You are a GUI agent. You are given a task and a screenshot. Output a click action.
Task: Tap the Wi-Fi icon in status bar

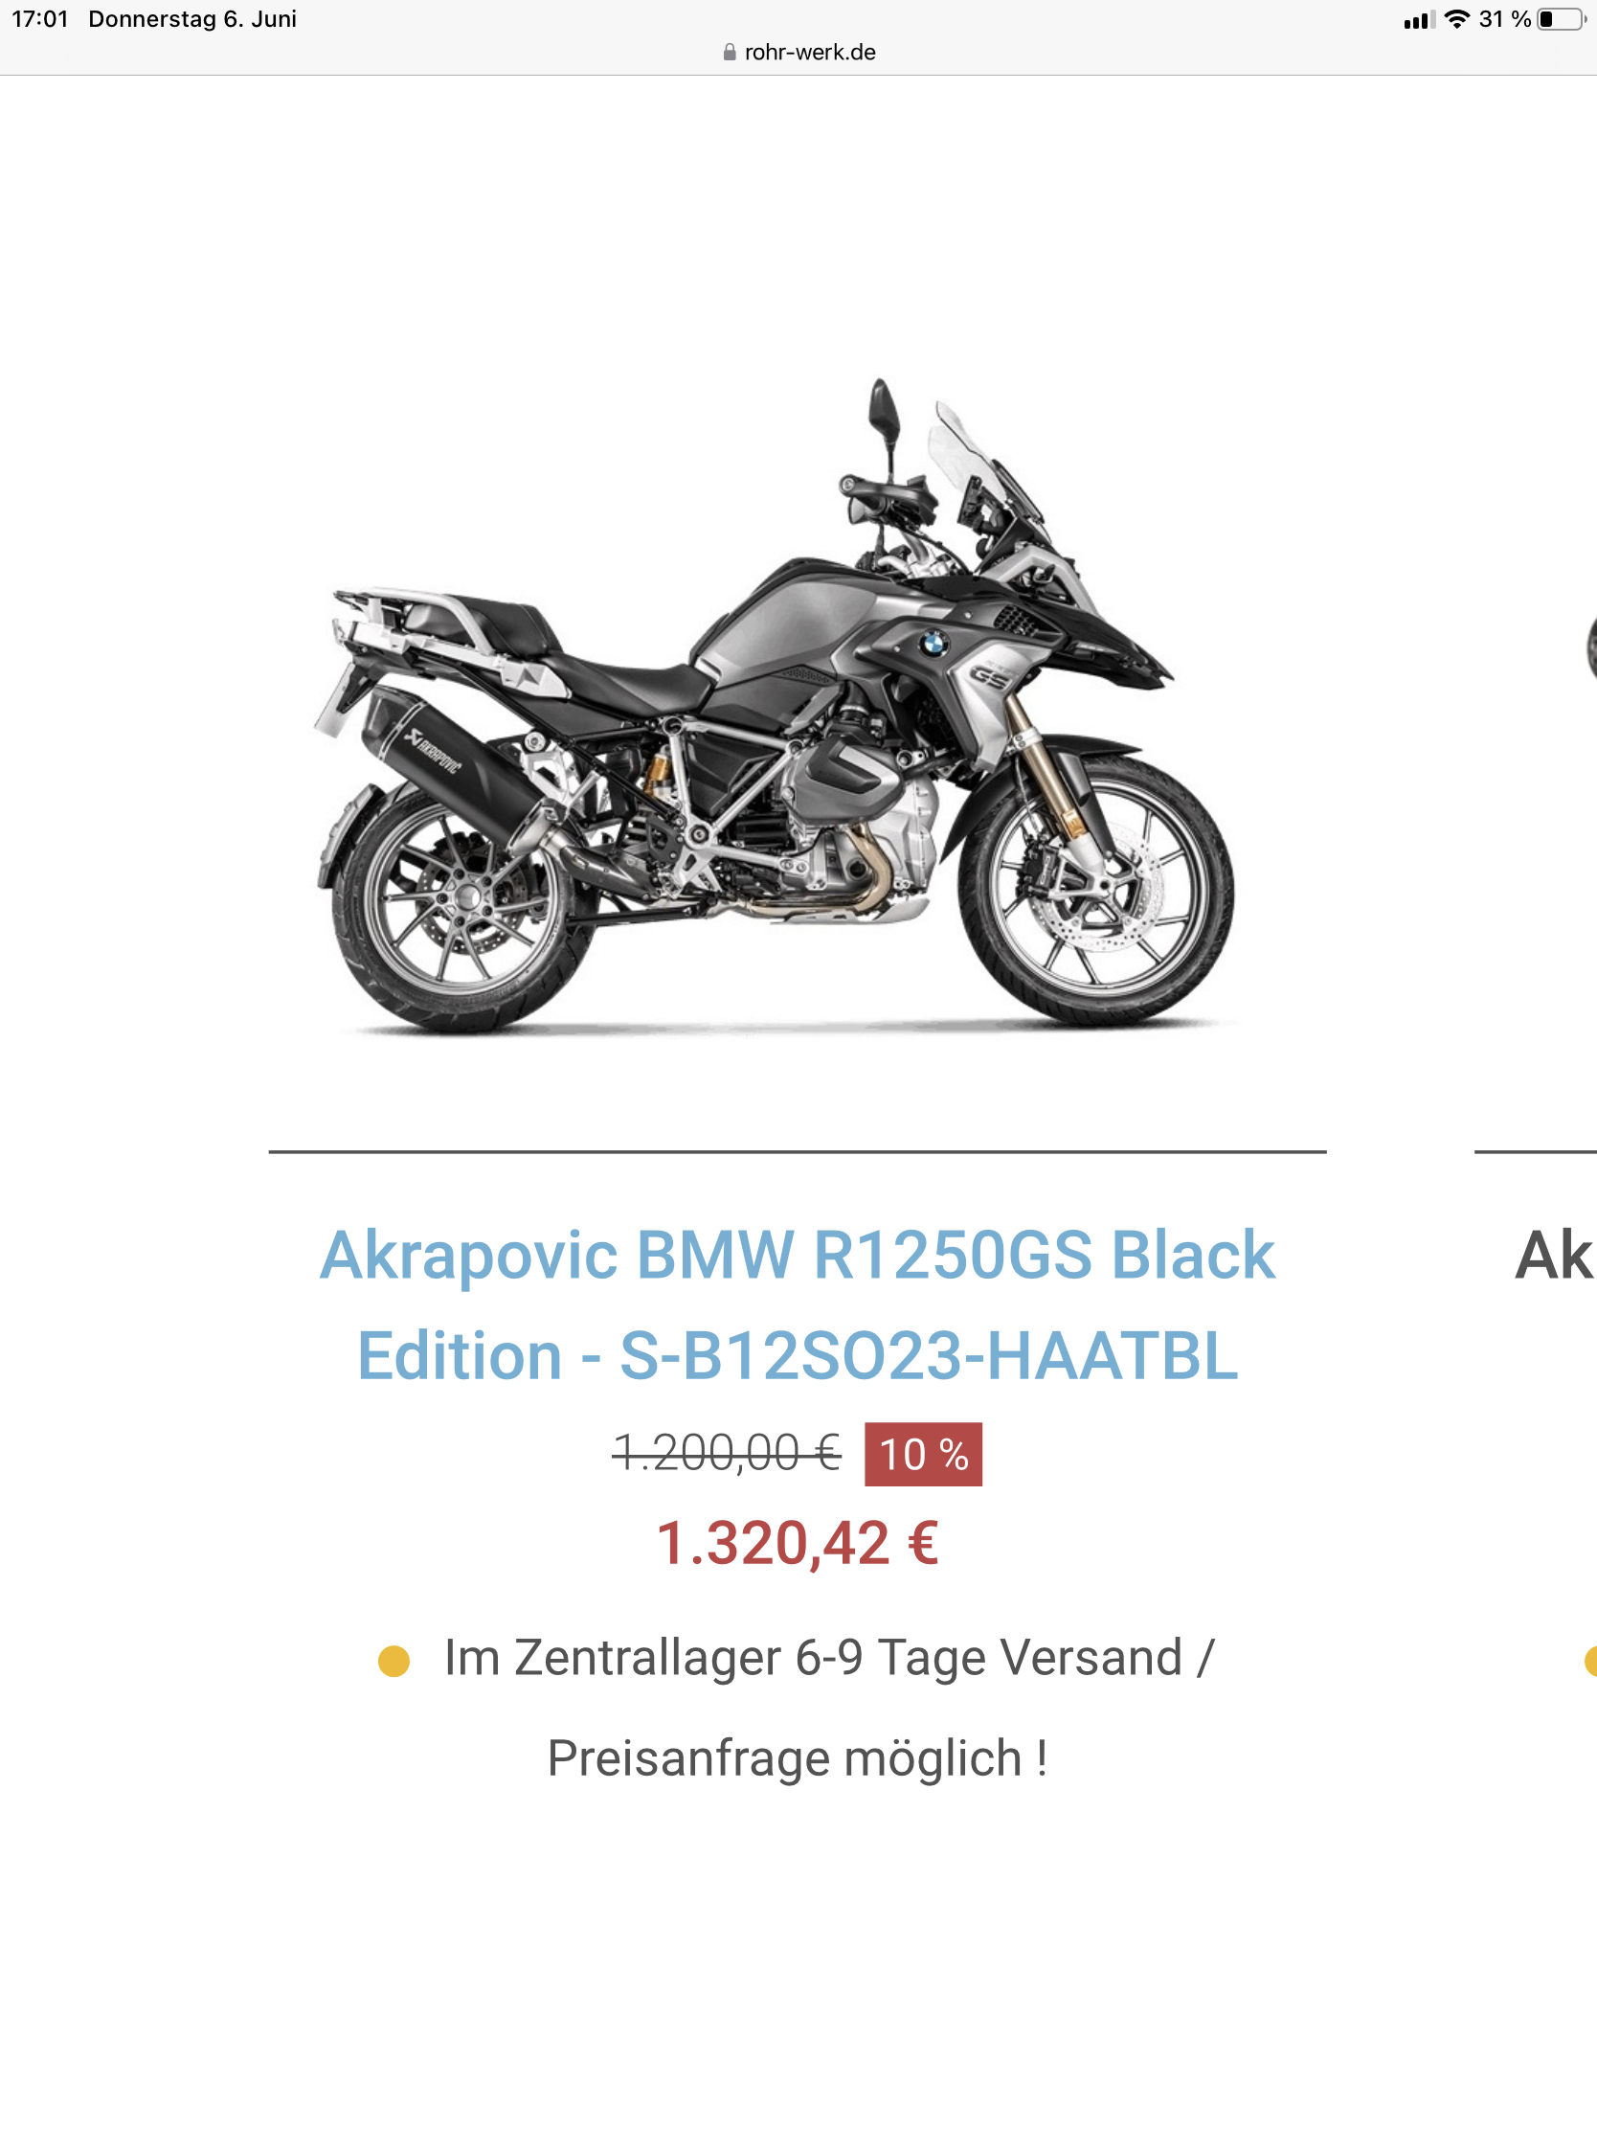tap(1457, 19)
